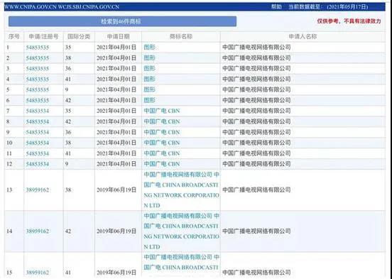Open registration number 54853535 in row 1
Viewport: 392px width, 279px height.
pos(38,48)
